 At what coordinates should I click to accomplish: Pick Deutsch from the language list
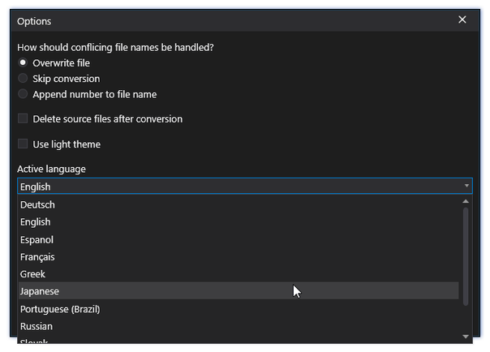[x=239, y=205]
